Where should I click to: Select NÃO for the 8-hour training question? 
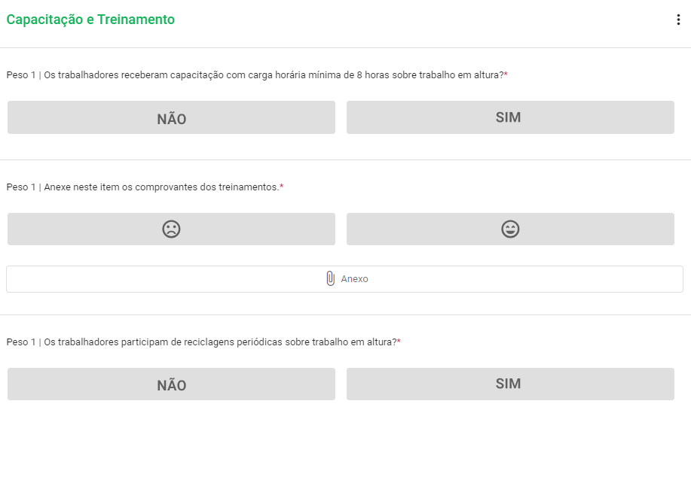pos(171,117)
